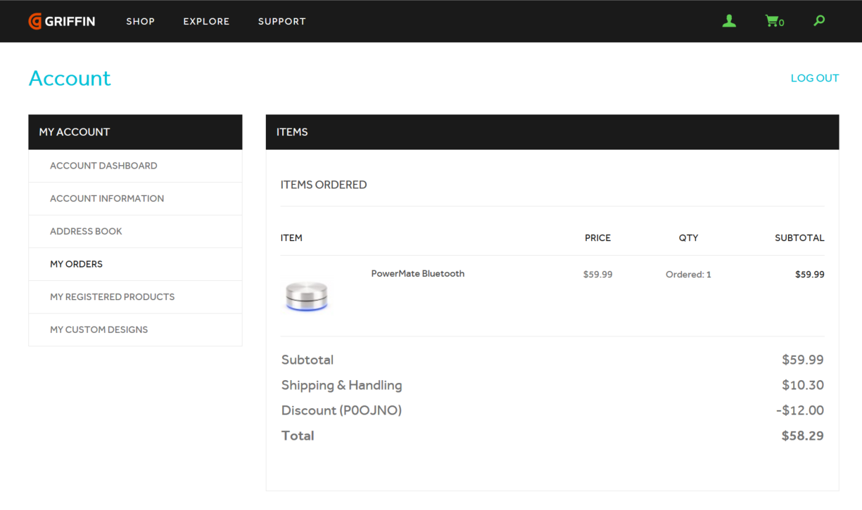Click the Items Ordered heading
Viewport: 862px width, 510px height.
point(324,185)
